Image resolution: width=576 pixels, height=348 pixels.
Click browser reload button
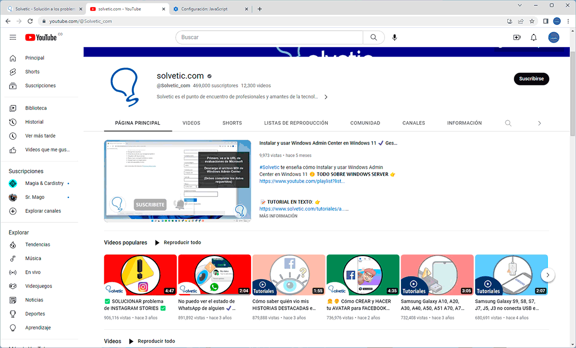point(30,21)
